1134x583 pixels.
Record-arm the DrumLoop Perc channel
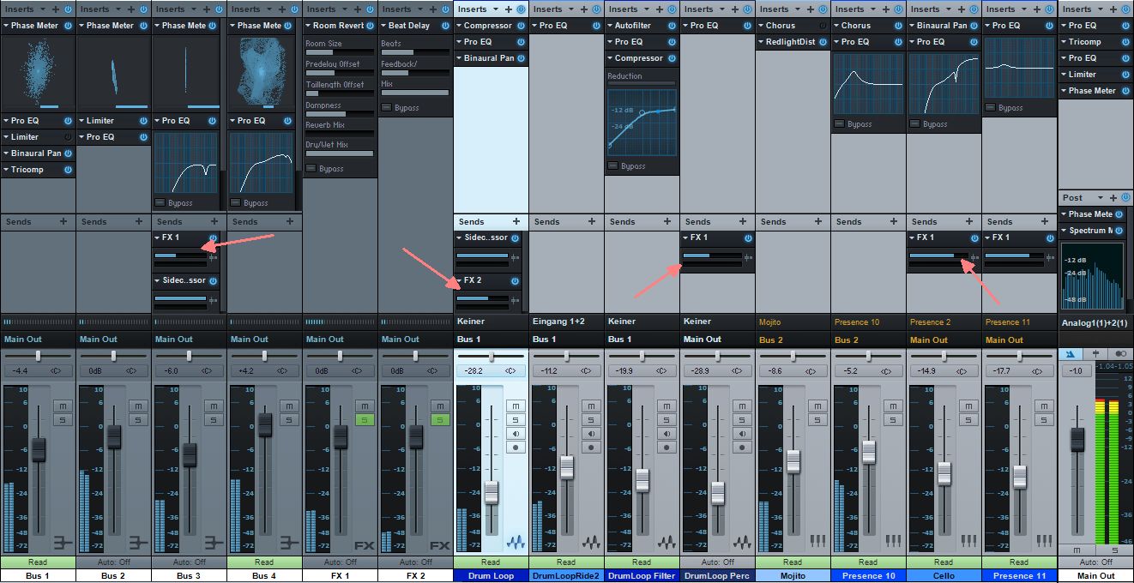[742, 448]
